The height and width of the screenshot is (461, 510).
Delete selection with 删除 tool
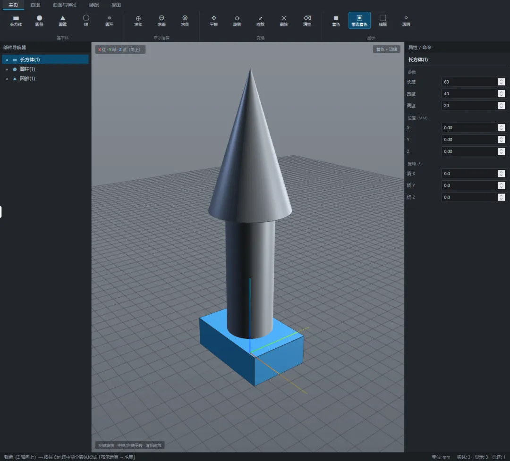284,20
